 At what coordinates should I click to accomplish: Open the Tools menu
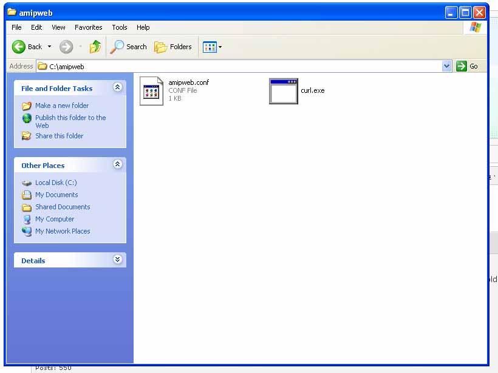pos(120,27)
